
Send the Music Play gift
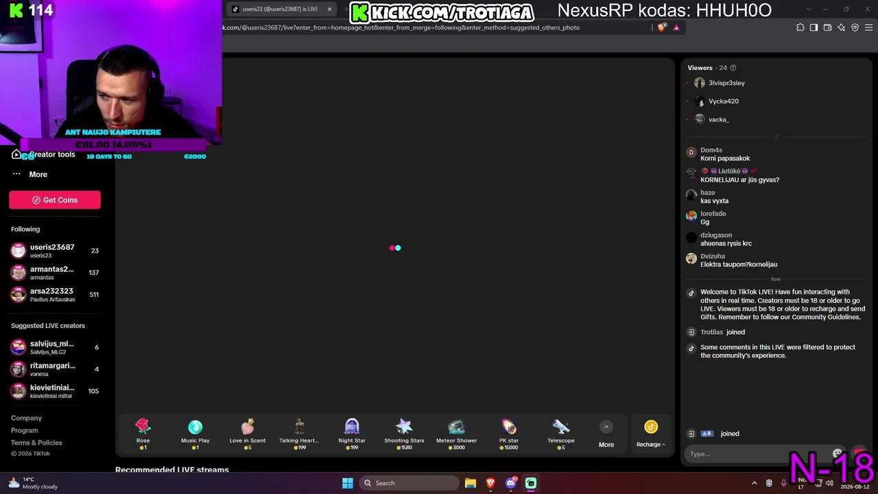point(195,434)
